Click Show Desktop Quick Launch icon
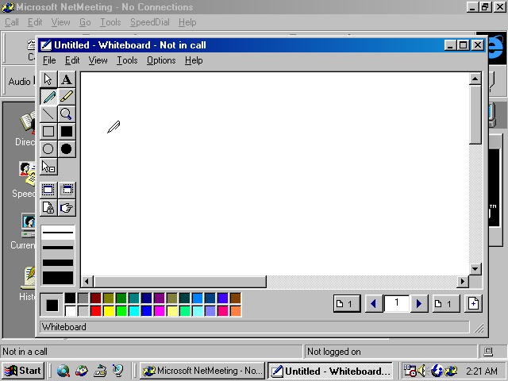The width and height of the screenshot is (508, 381). (x=100, y=371)
